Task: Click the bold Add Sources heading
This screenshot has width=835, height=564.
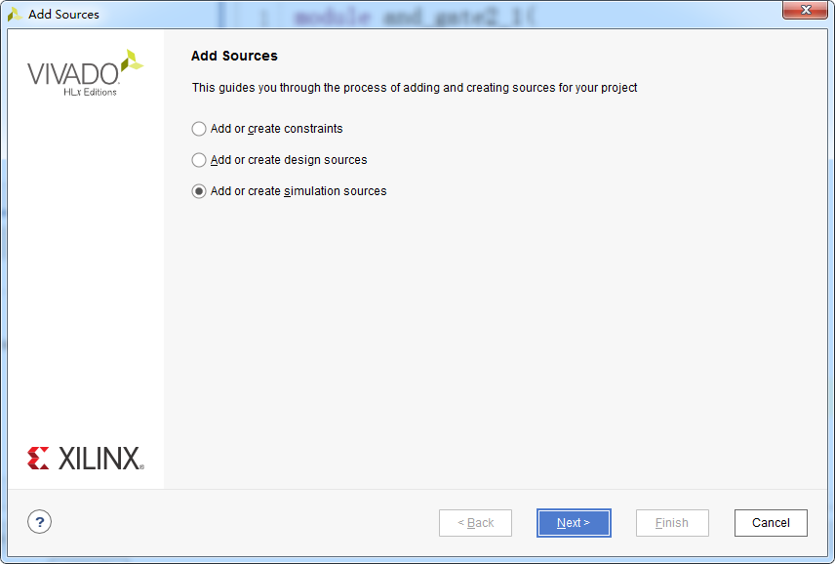Action: [x=234, y=56]
